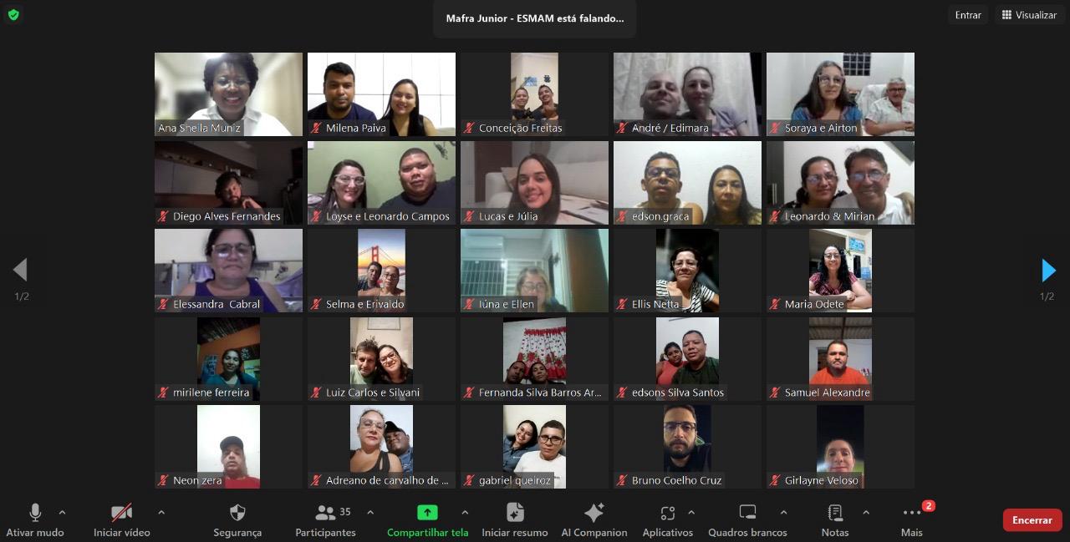Open the Segurança shield icon
Screen dimensions: 1070x542
(x=237, y=513)
